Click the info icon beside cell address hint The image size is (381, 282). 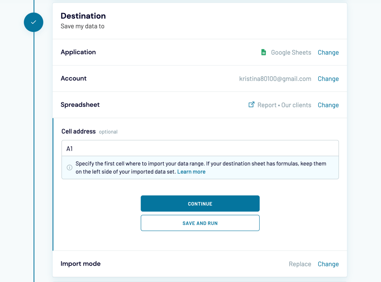(70, 167)
